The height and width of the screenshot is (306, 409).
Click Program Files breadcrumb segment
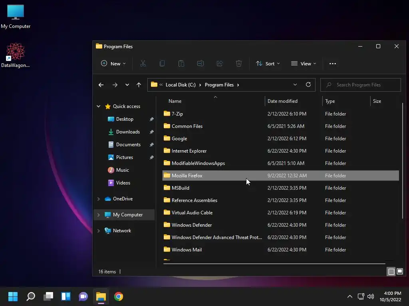219,85
